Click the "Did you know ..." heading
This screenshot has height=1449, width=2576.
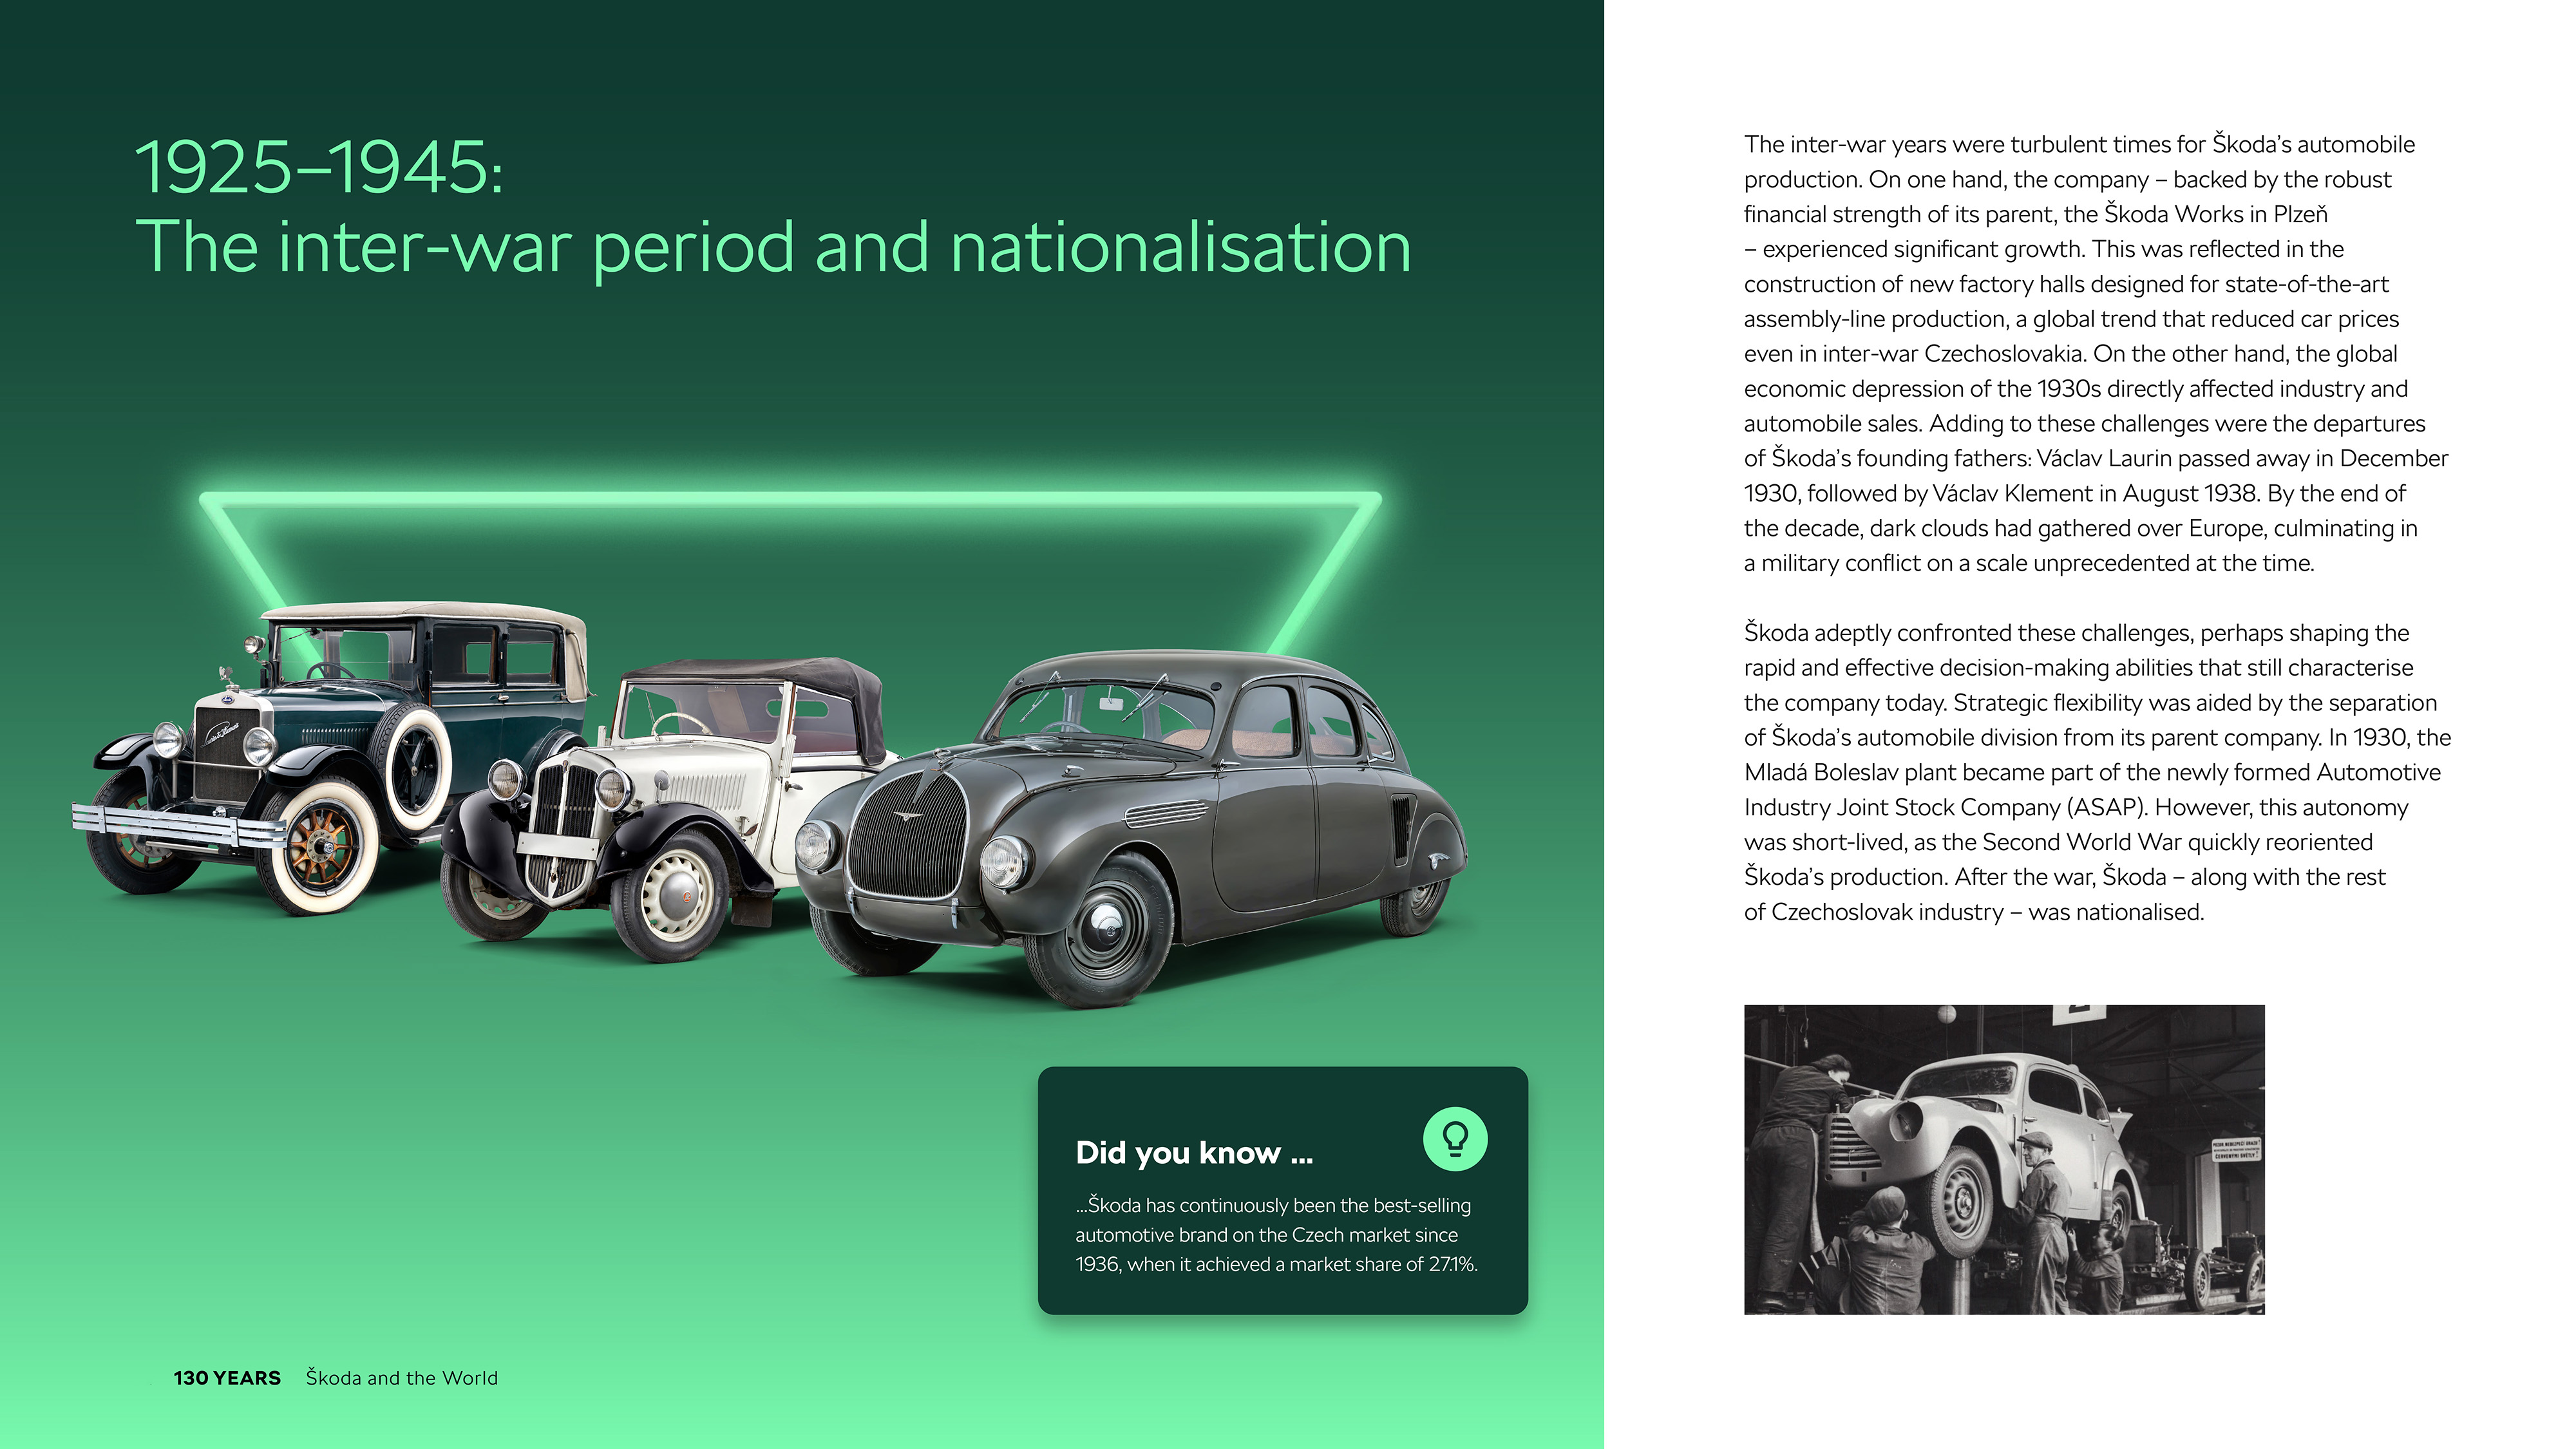(1194, 1153)
